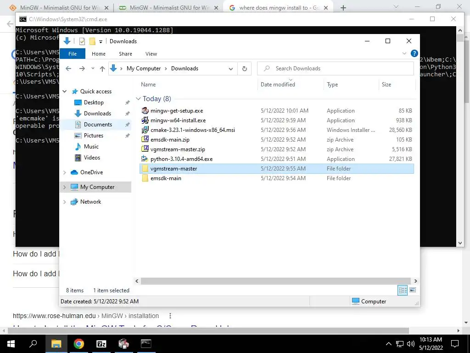Open the File menu tab
470x353 pixels.
pos(73,54)
